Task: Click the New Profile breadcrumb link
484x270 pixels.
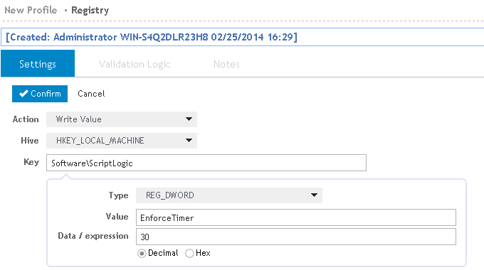Action: (31, 10)
